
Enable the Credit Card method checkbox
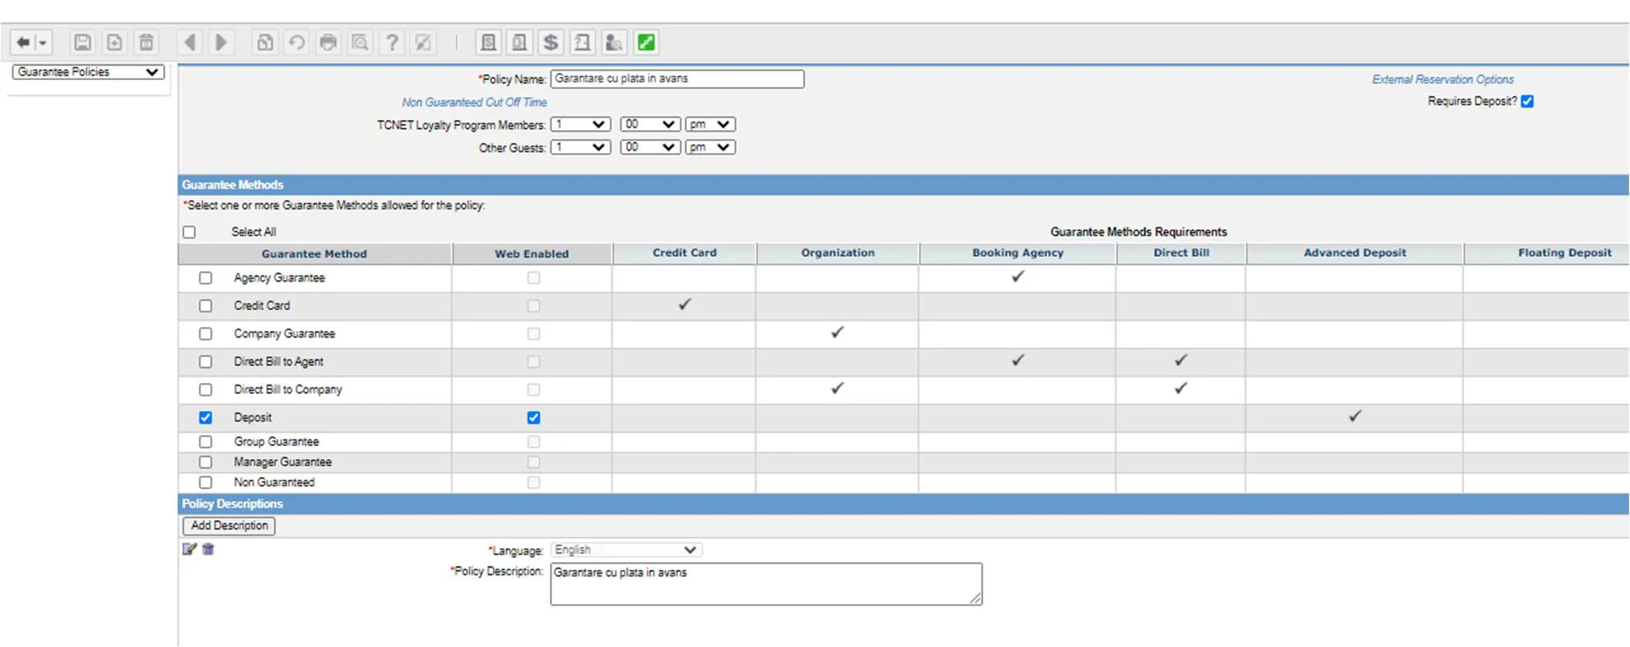point(206,305)
